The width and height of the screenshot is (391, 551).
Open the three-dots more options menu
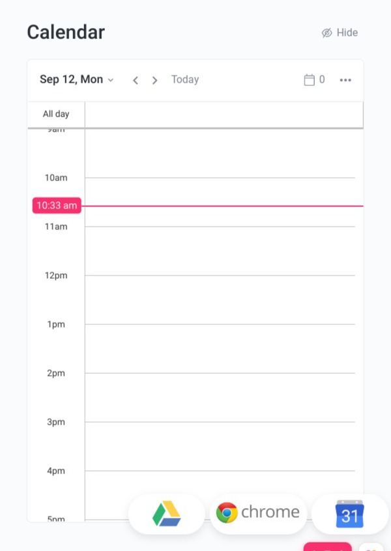click(345, 80)
